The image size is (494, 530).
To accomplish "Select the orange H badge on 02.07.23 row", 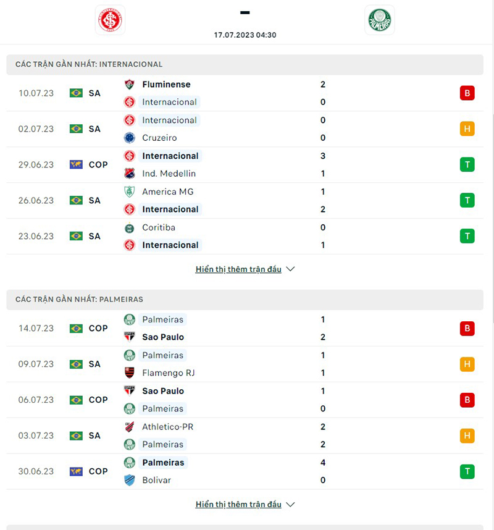I will coord(467,128).
